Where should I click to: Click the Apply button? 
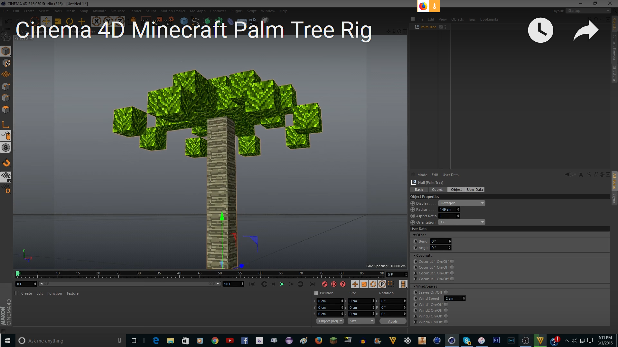tap(393, 321)
